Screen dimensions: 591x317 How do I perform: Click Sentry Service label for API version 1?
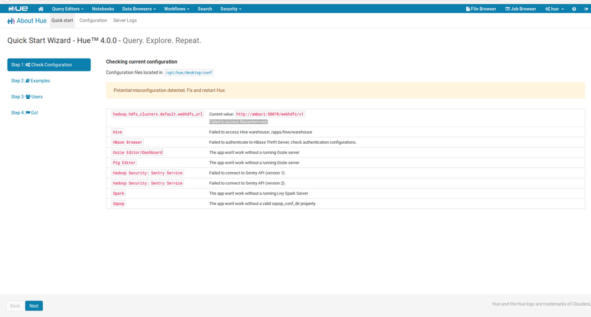pos(148,173)
